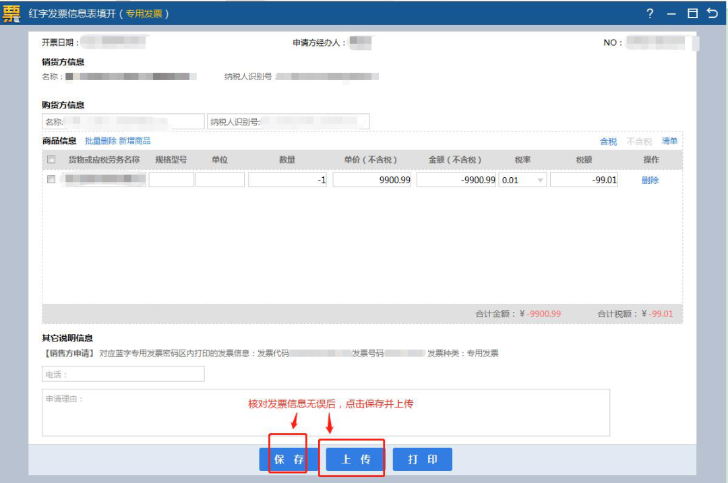Viewport: 728px width, 483px height.
Task: Expand the tax rate 0.01 dropdown
Action: point(540,181)
